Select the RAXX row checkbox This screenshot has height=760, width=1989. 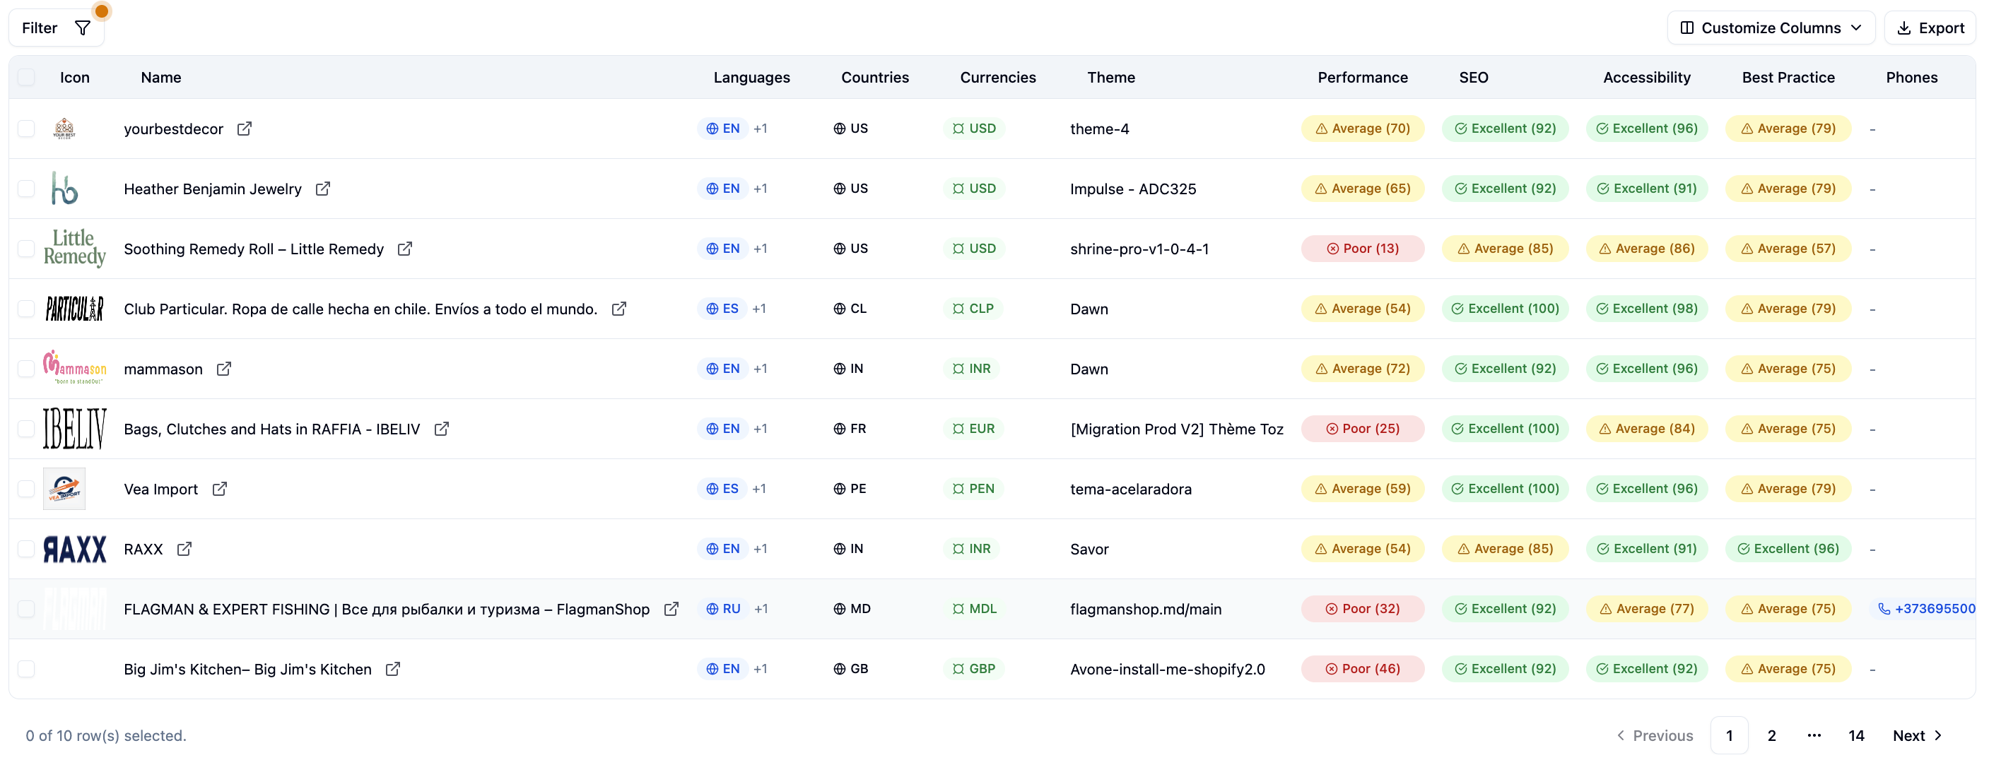click(26, 549)
